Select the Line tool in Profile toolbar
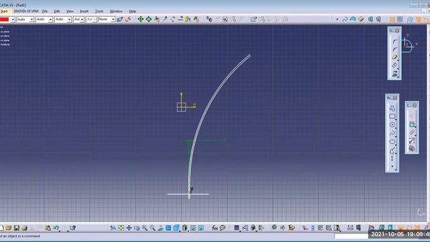This screenshot has width=430, height=242. point(392,151)
